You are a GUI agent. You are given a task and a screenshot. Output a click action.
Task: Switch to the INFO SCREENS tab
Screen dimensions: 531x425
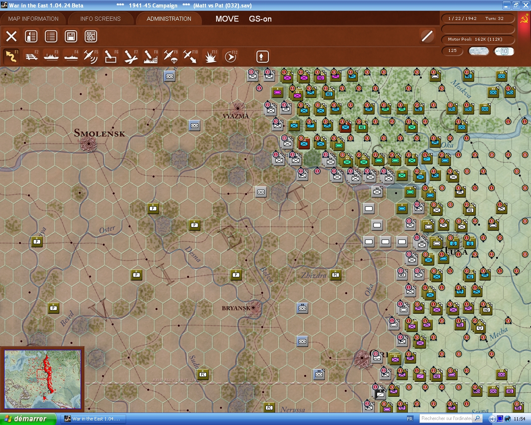click(x=100, y=19)
